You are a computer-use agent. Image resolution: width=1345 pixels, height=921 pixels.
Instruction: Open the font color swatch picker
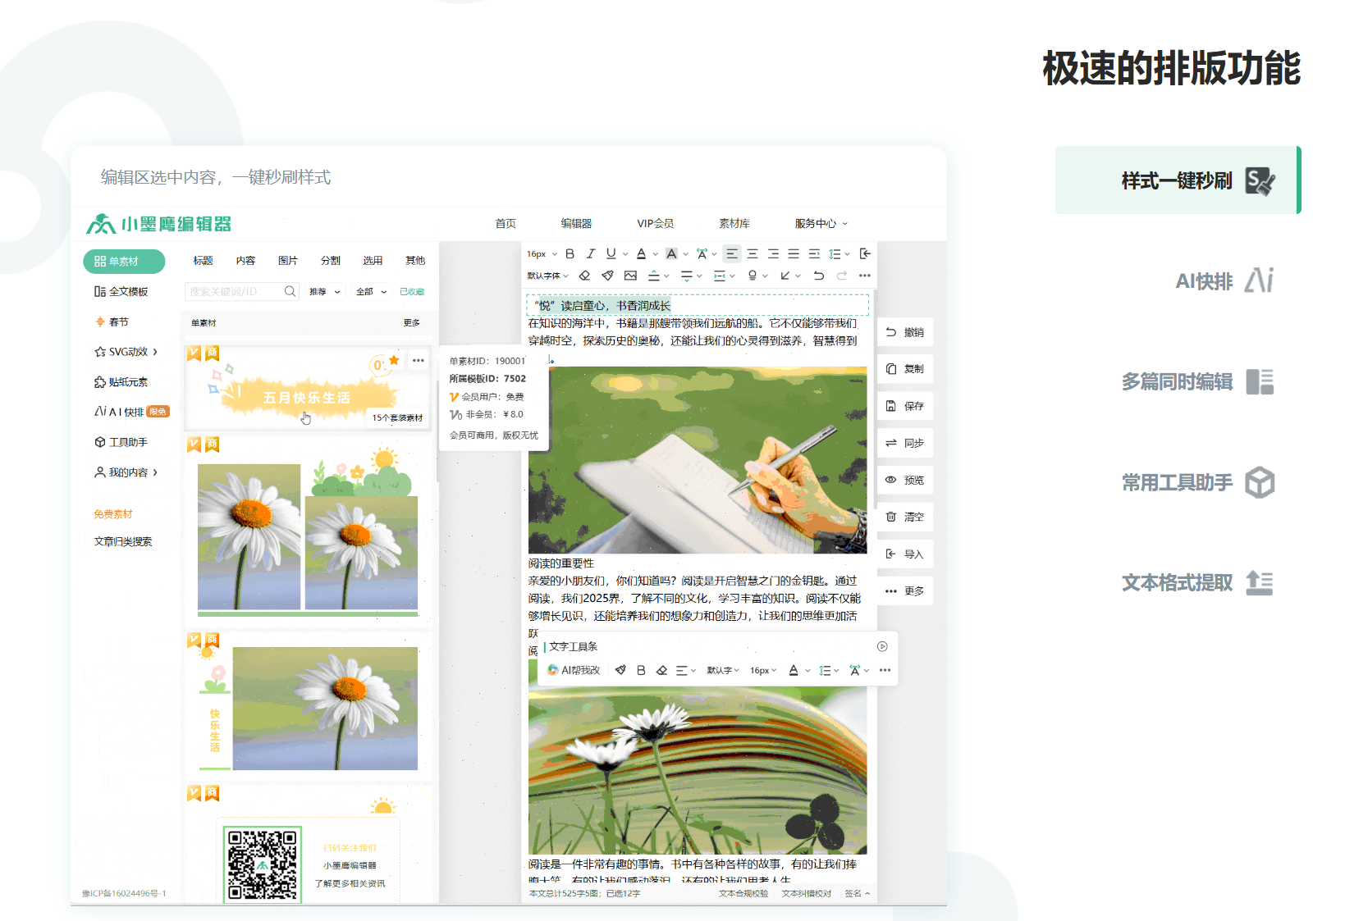coord(642,254)
